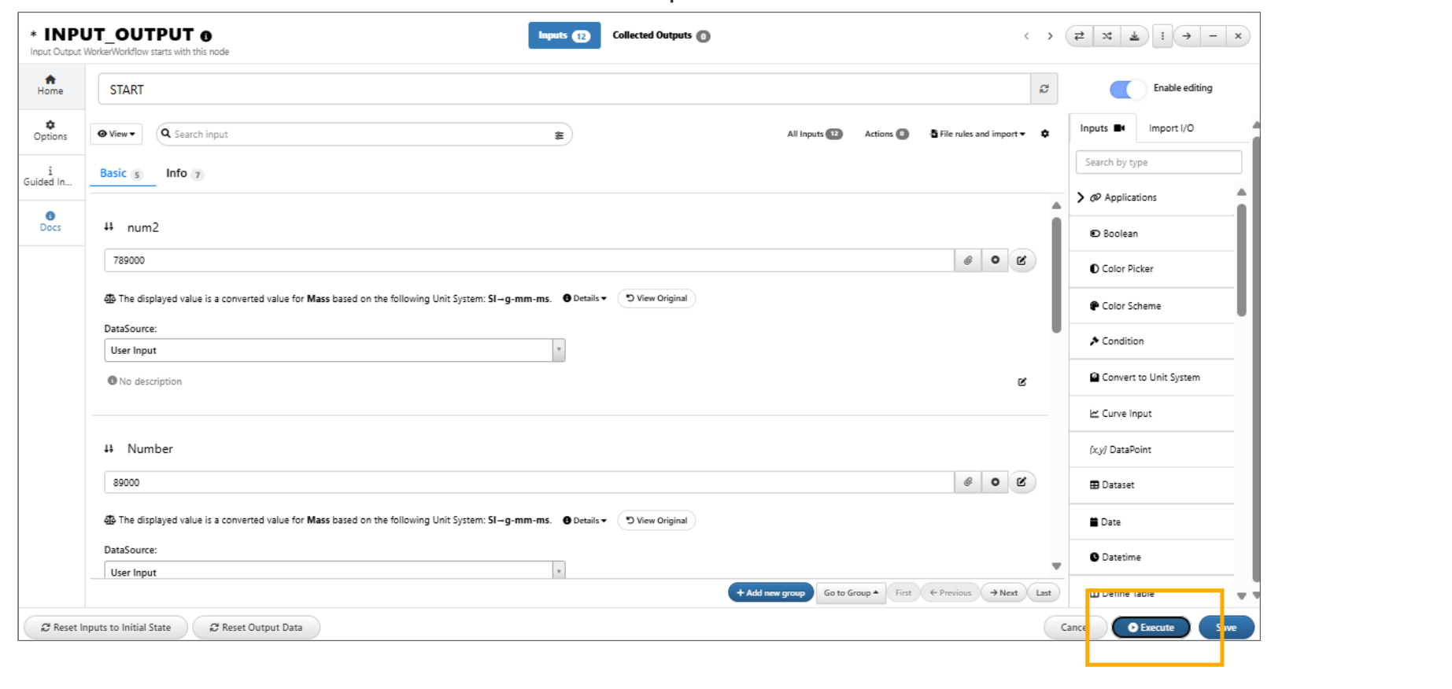Select Curve Input type
Image resolution: width=1452 pixels, height=689 pixels.
coord(1151,414)
